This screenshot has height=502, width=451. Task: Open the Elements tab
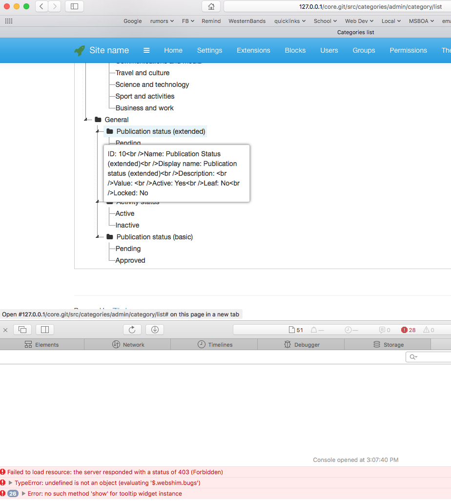[x=42, y=344]
